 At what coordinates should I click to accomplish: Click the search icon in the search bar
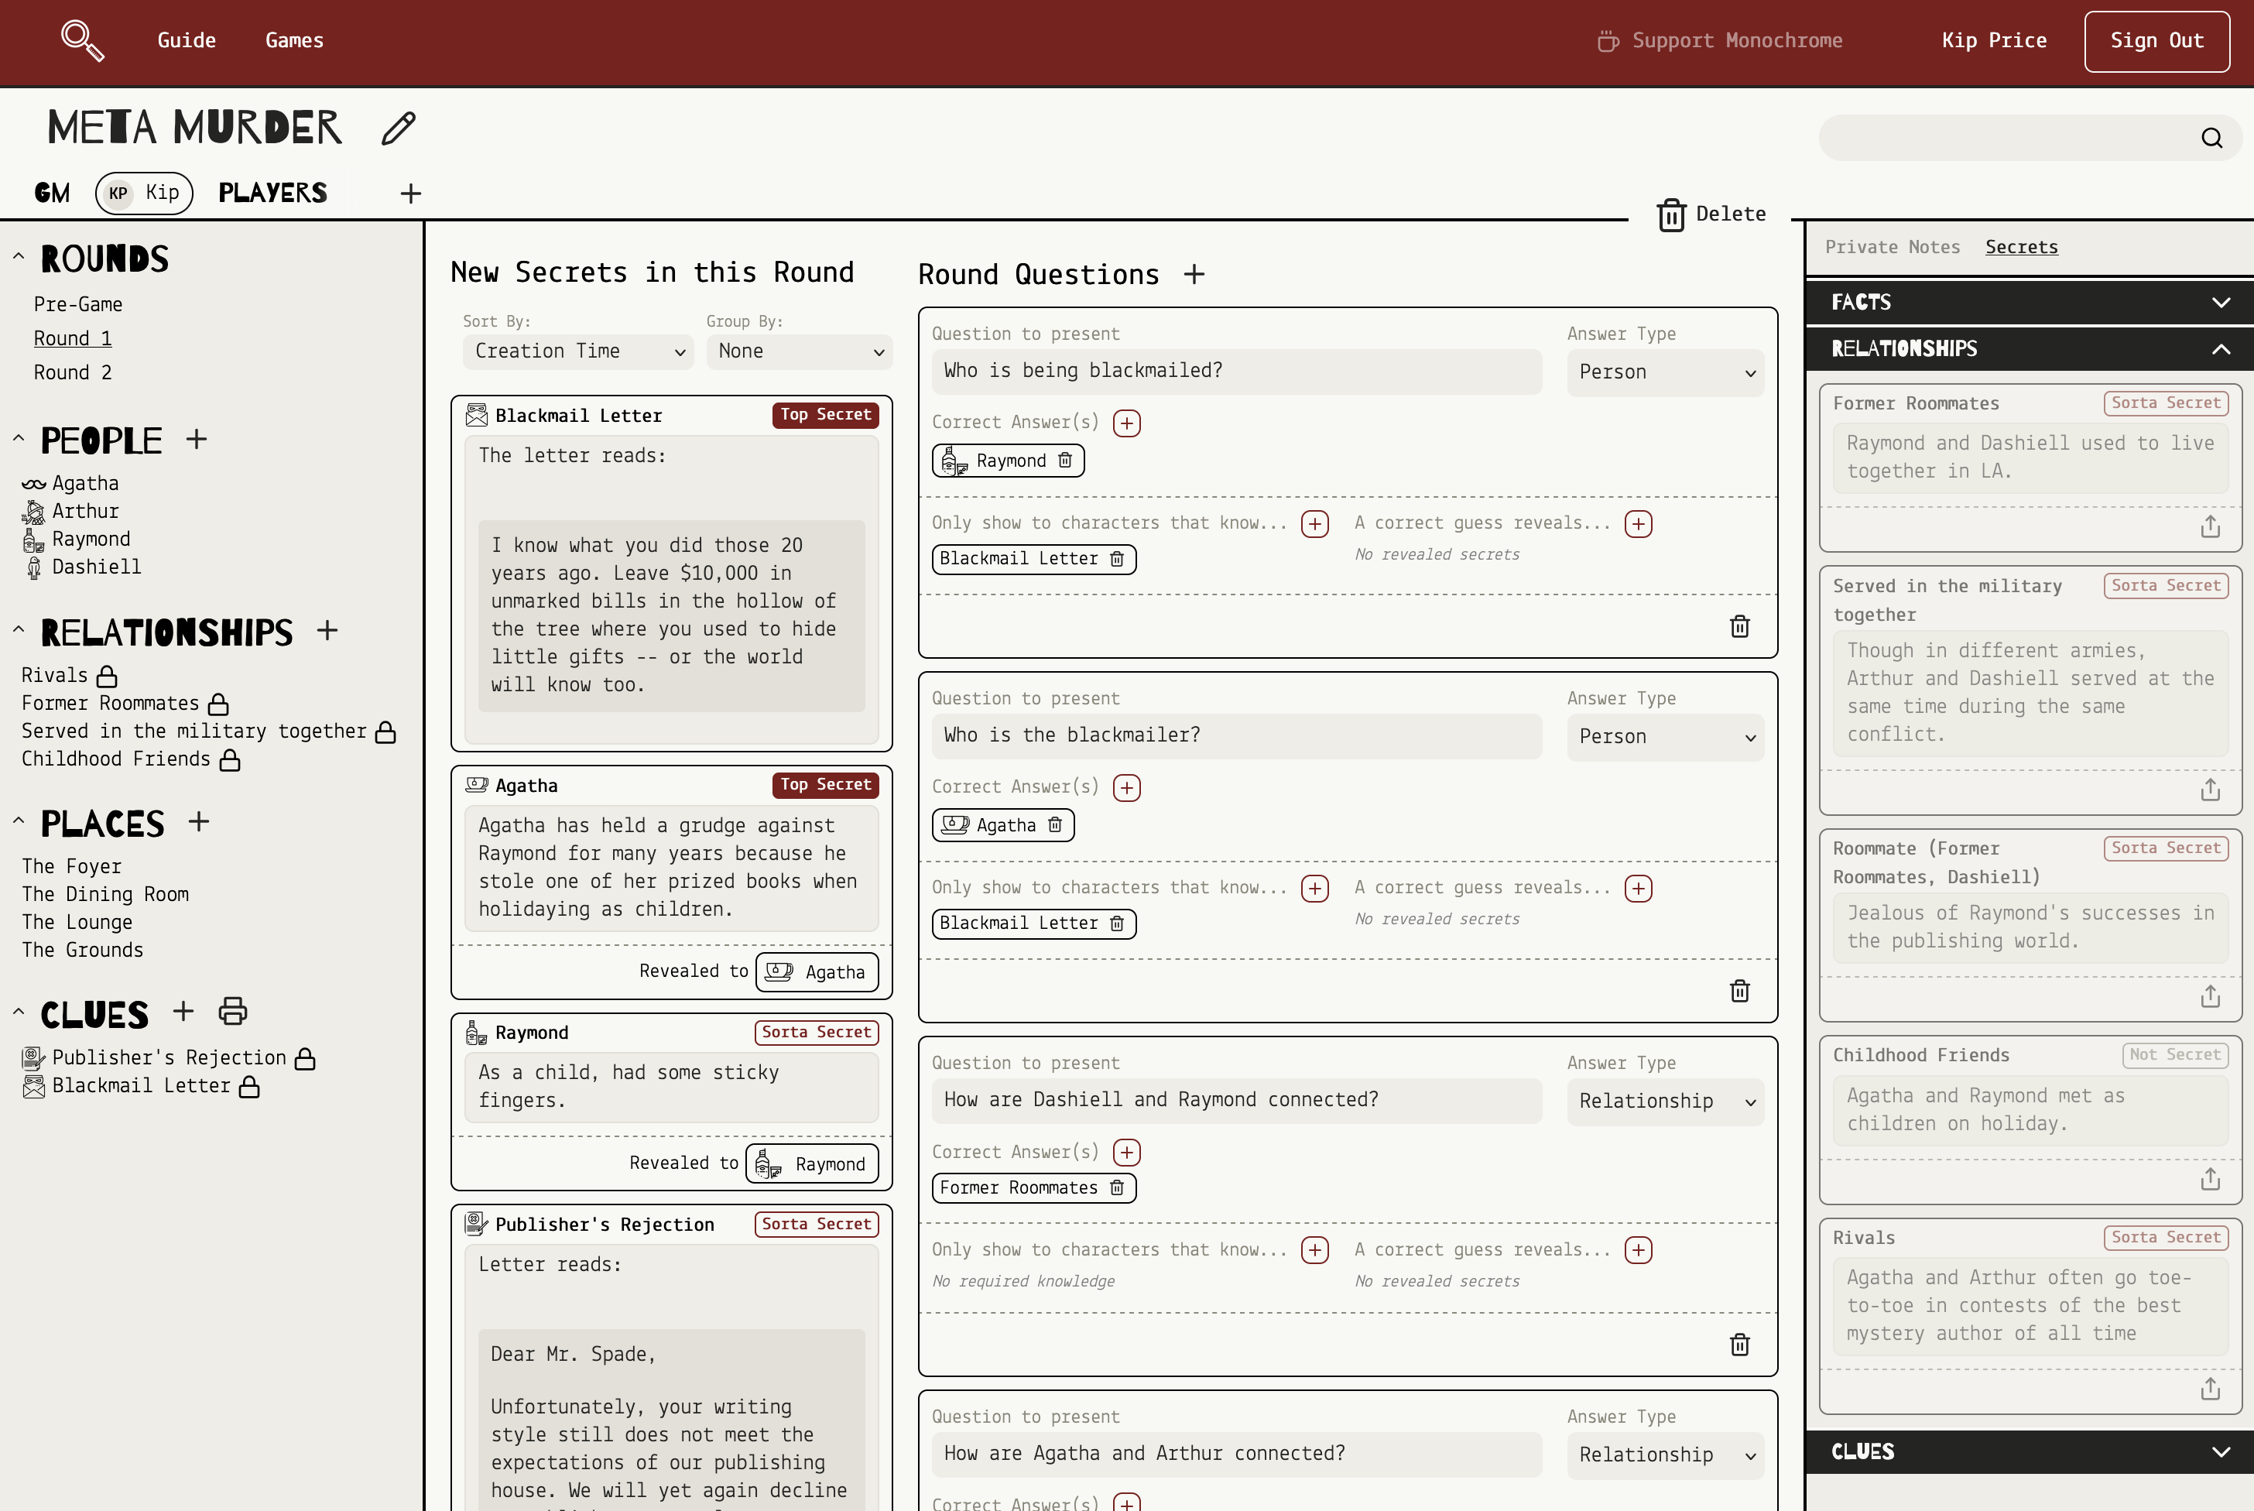tap(2212, 138)
